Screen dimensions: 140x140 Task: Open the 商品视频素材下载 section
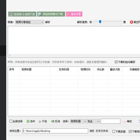pos(51,14)
